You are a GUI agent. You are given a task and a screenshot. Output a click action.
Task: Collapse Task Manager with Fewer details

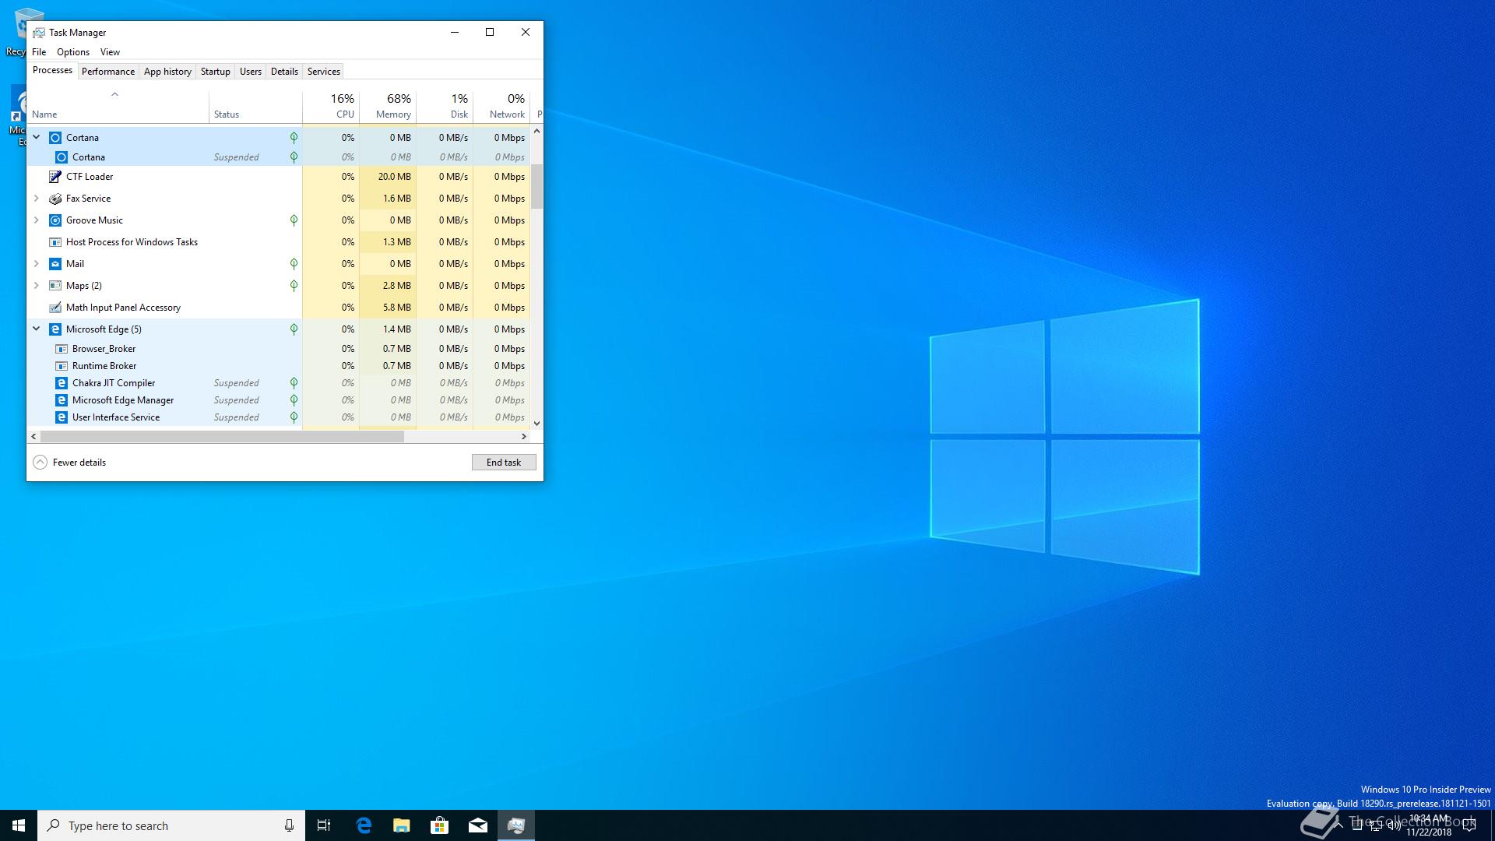click(69, 463)
